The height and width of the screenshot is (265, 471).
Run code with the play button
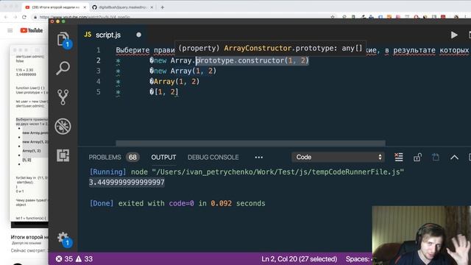click(454, 35)
